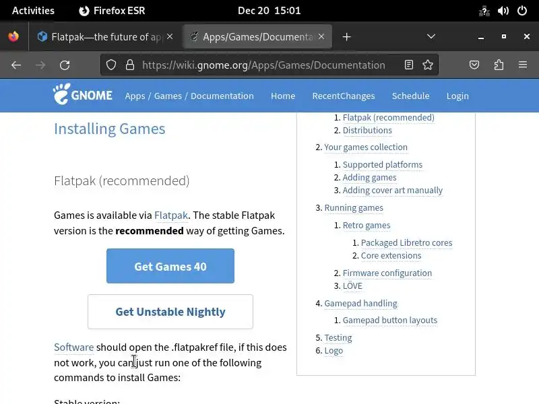Click the Firefox logo icon in tab bar
Image resolution: width=539 pixels, height=404 pixels.
(13, 36)
